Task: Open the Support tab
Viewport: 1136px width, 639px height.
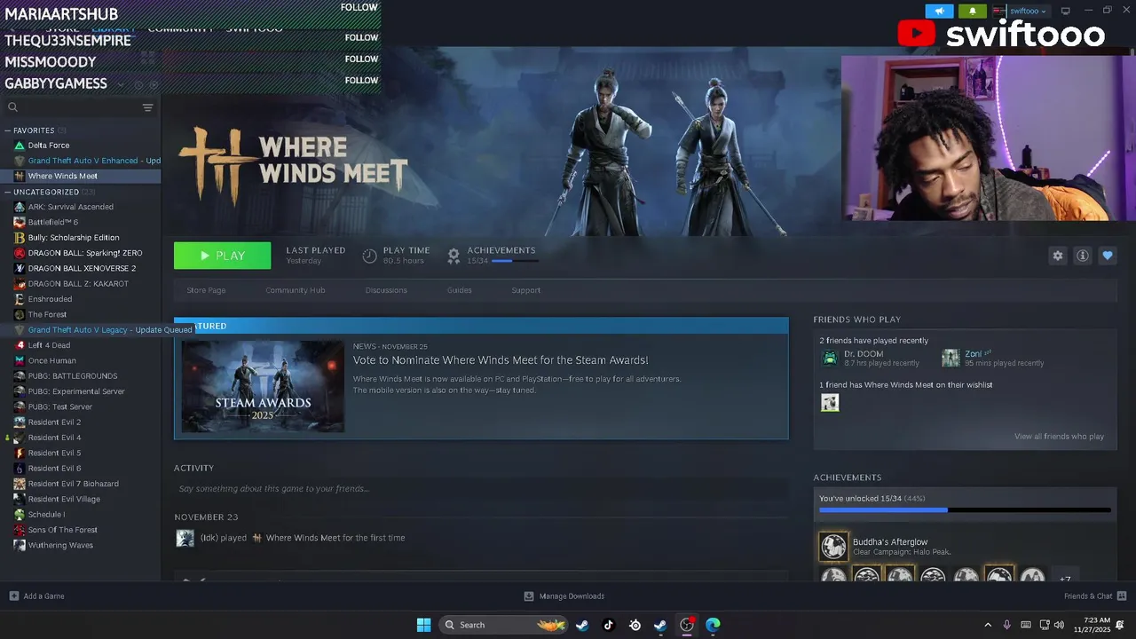Action: 525,290
